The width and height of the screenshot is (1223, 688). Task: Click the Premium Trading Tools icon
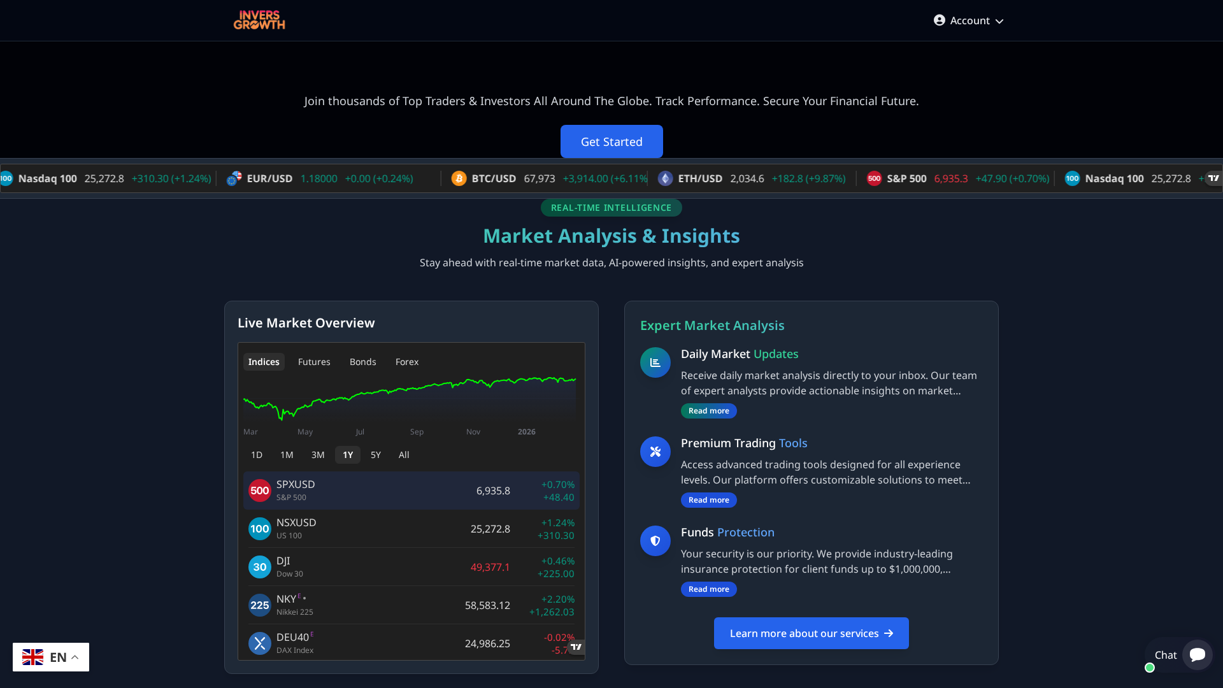tap(654, 451)
